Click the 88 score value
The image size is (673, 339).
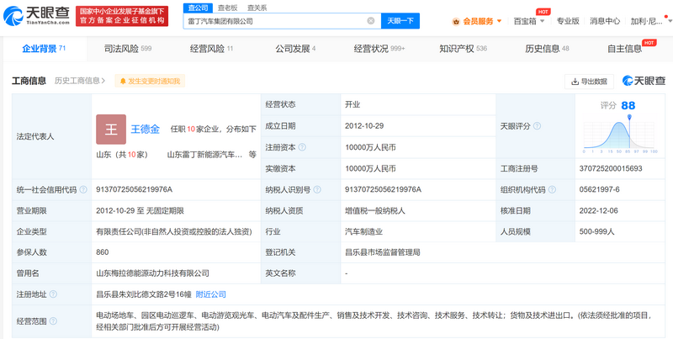628,105
